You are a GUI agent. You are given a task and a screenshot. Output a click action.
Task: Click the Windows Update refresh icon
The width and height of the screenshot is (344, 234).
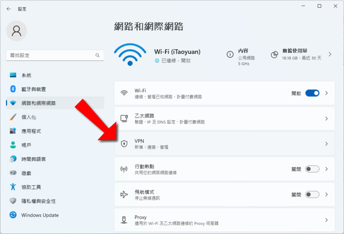click(13, 215)
